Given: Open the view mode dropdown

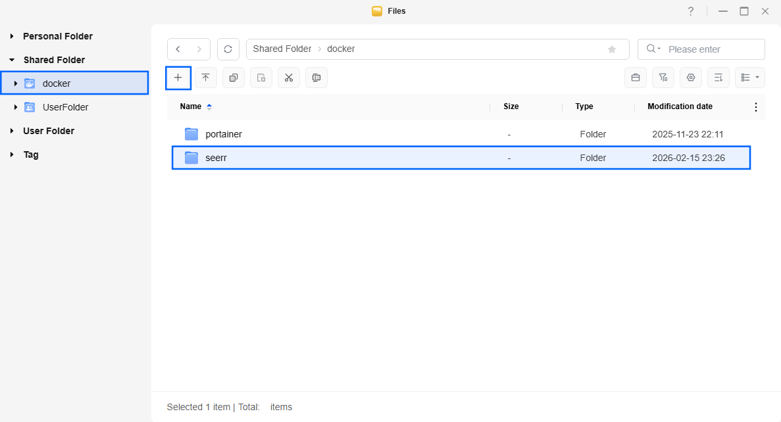Looking at the screenshot, I should coord(749,78).
